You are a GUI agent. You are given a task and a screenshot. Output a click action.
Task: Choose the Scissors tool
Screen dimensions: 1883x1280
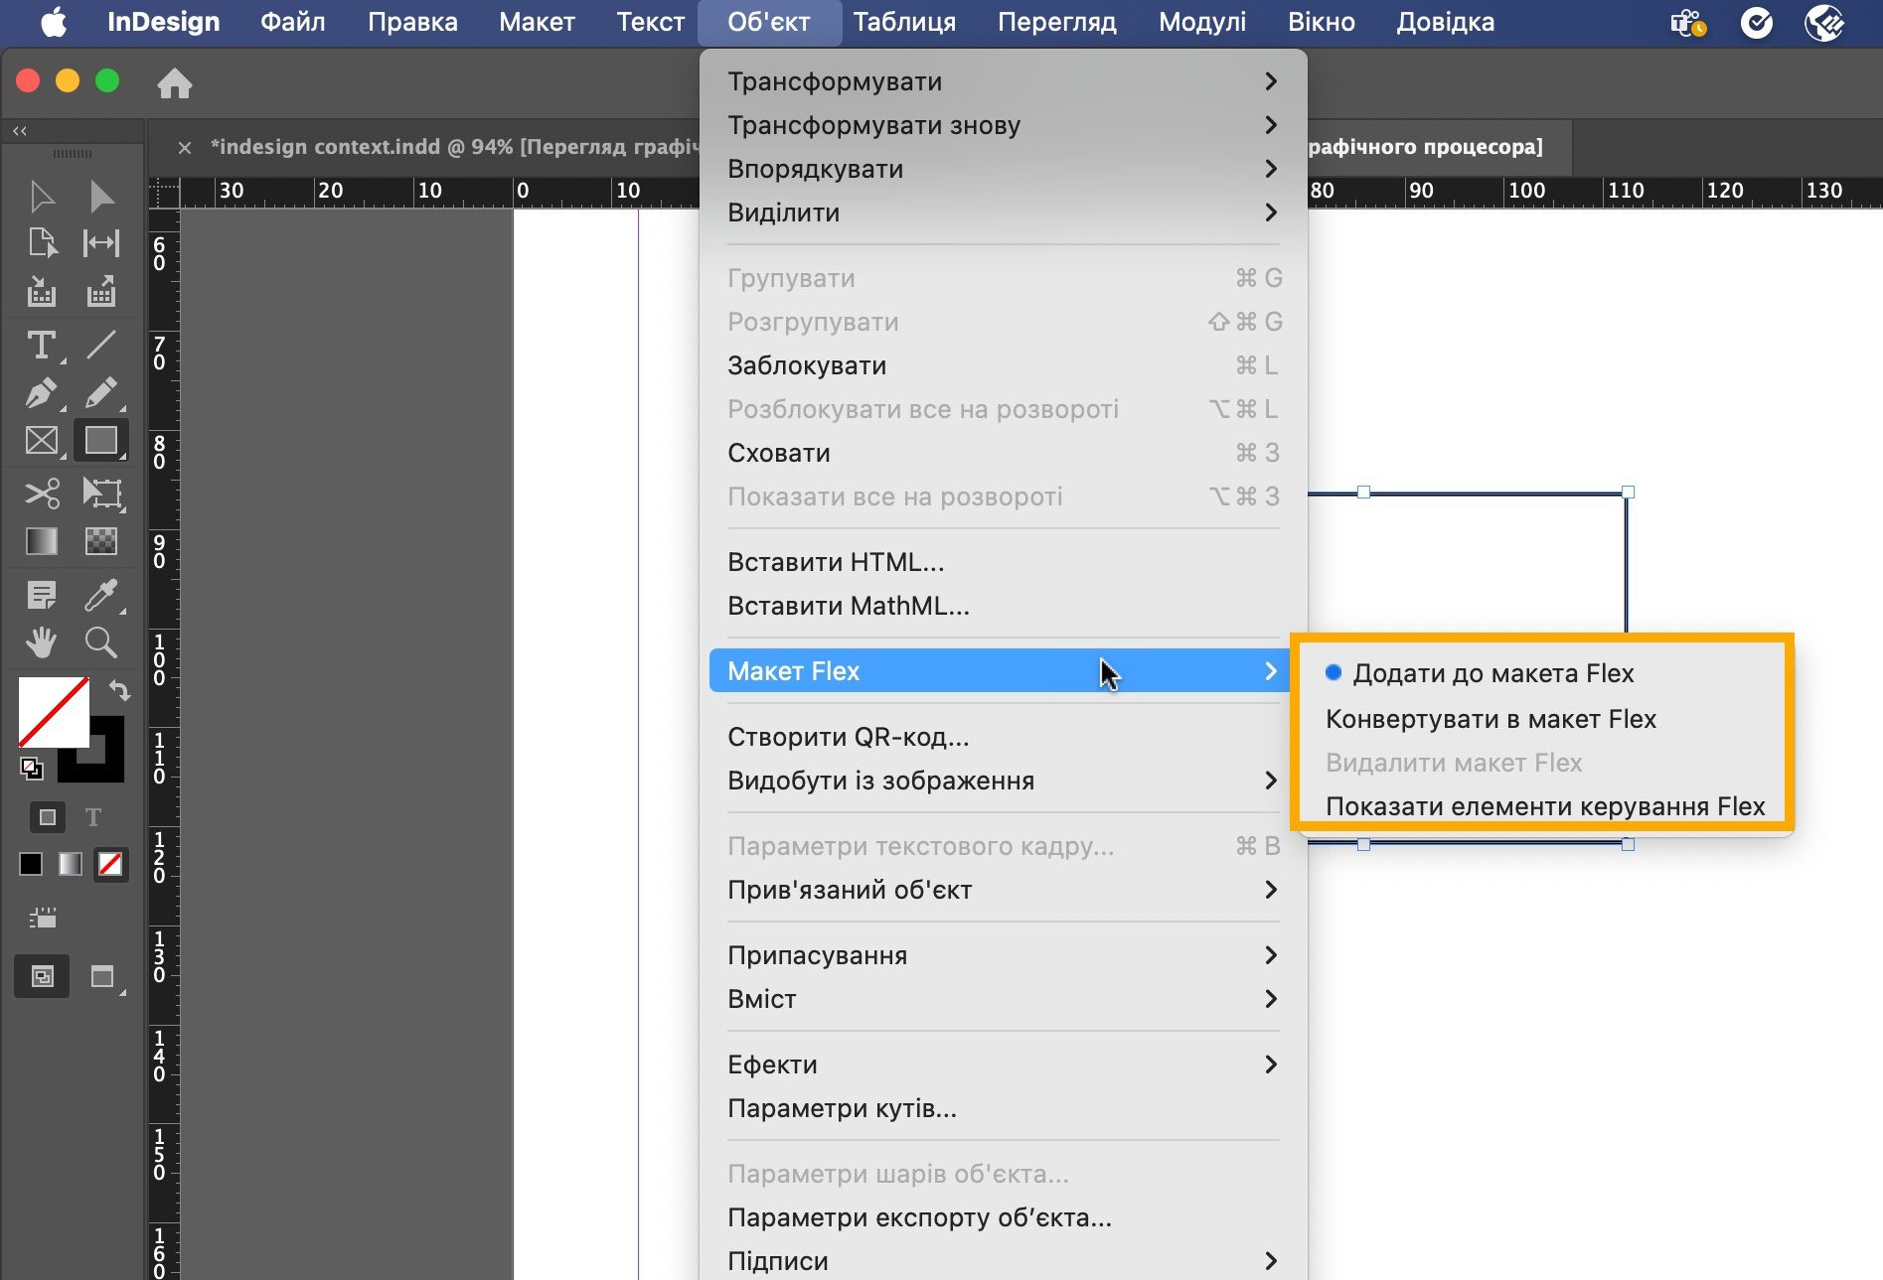42,494
